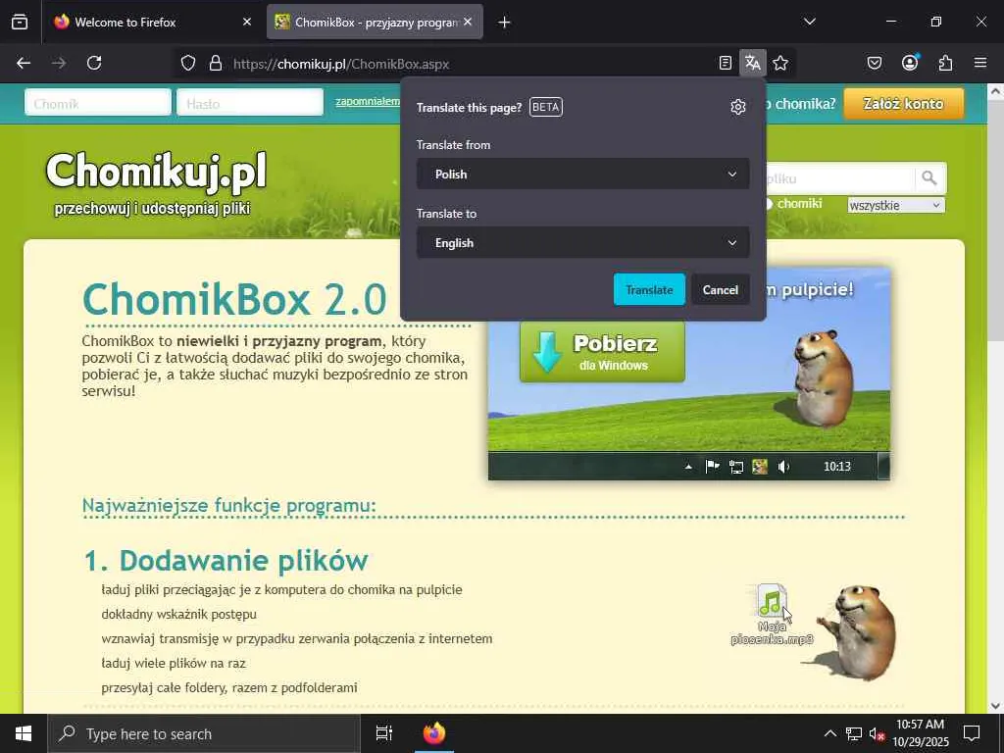Expand the Translate from Polish dropdown
The image size is (1004, 753).
(x=582, y=175)
